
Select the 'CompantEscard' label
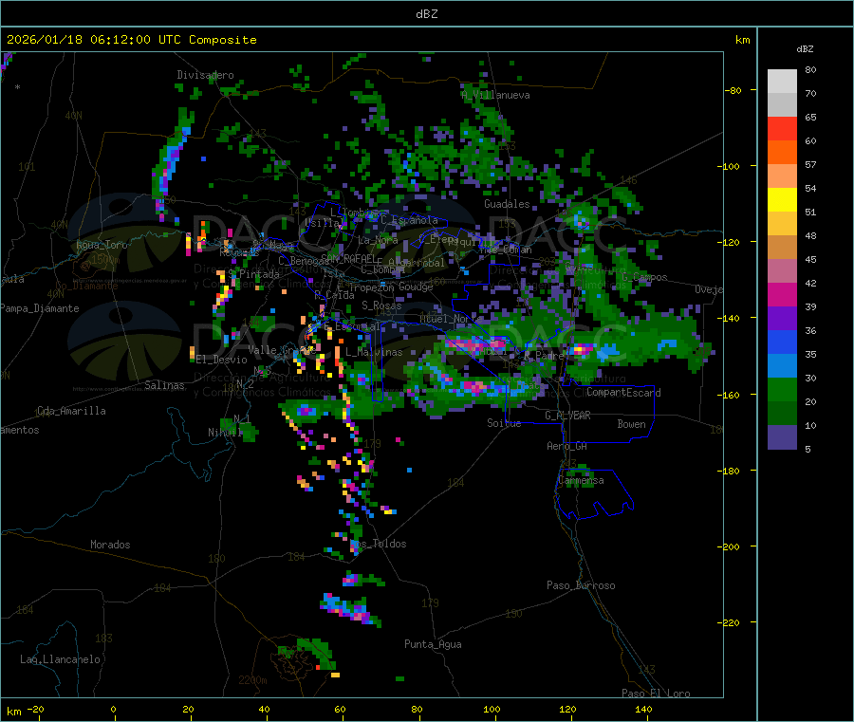tap(623, 393)
